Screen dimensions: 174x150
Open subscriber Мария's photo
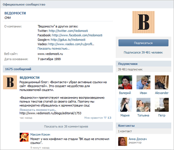(x=125, y=105)
